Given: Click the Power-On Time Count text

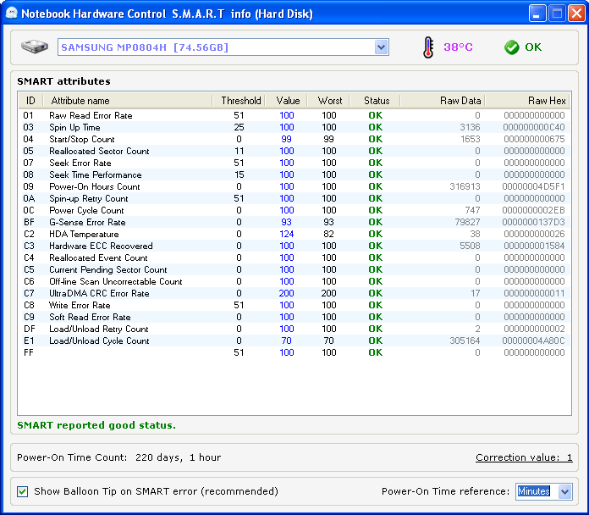Looking at the screenshot, I should [119, 457].
